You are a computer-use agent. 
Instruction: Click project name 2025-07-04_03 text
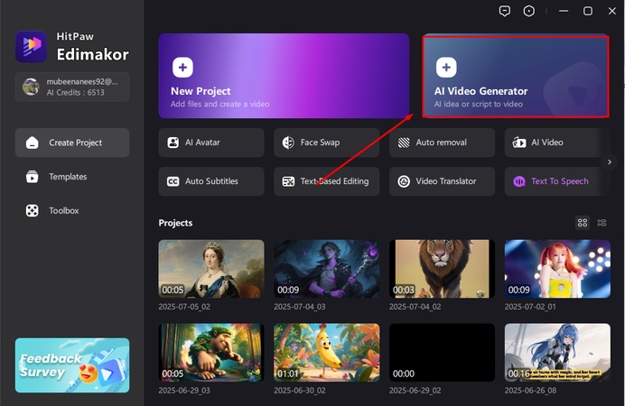coord(299,307)
